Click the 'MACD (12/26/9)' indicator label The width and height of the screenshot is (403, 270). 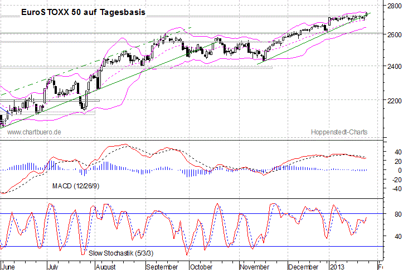(76, 186)
